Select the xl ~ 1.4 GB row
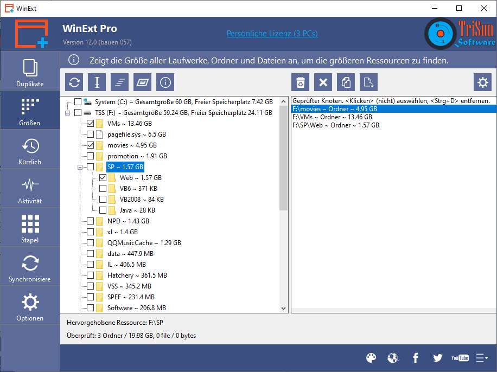The image size is (497, 372). [122, 232]
